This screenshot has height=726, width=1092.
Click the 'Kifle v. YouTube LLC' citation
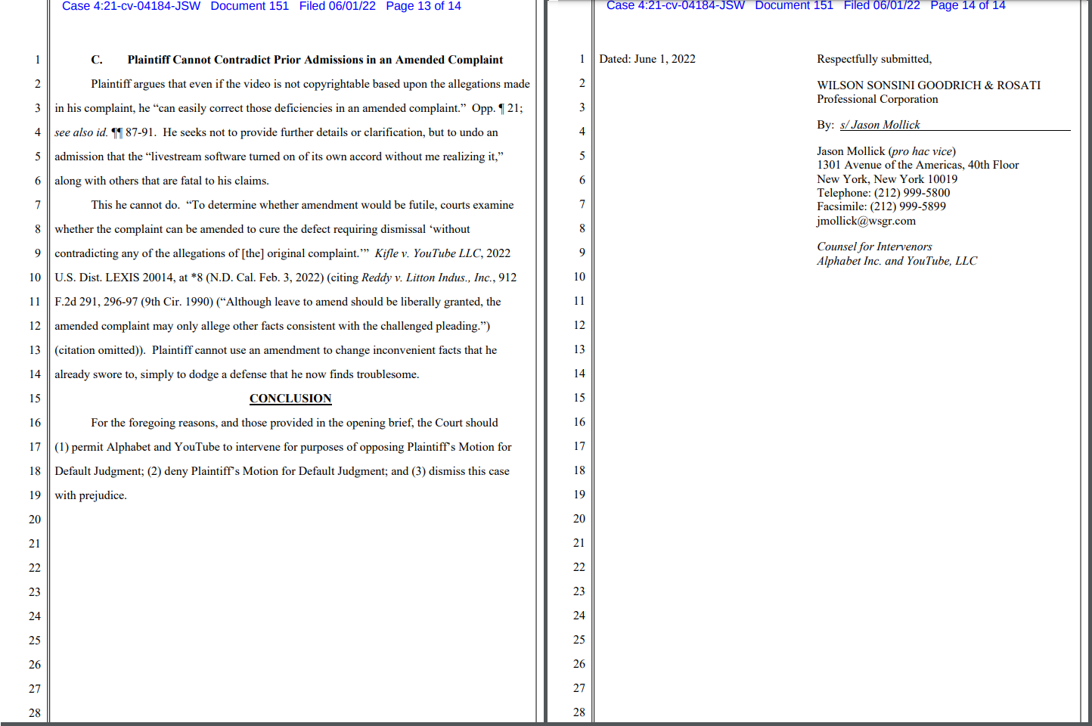tap(429, 253)
